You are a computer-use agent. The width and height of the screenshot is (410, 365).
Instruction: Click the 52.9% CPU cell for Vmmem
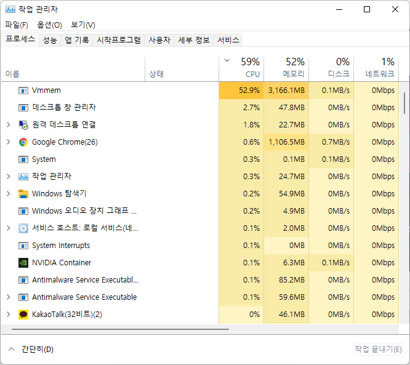pyautogui.click(x=241, y=90)
